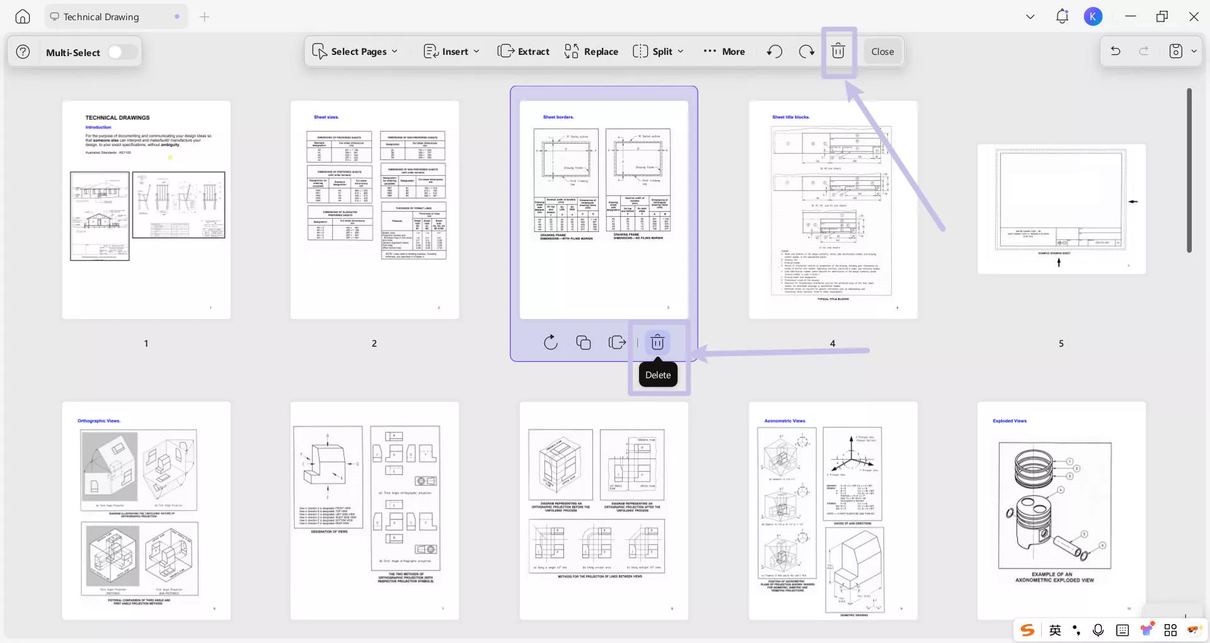The height and width of the screenshot is (643, 1210).
Task: Click page number label "2"
Action: [x=374, y=344]
